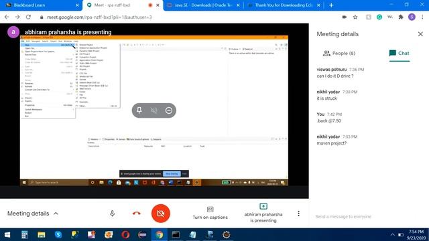Viewport: 429px width, 241px height.
Task: Open the Command Prompt taskbar icon
Action: pyautogui.click(x=176, y=235)
